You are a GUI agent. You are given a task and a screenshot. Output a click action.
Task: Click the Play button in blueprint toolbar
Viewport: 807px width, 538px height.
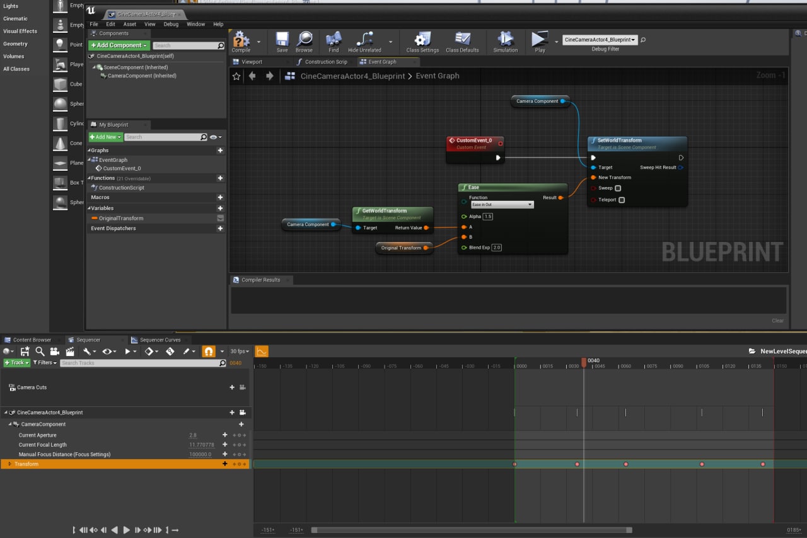540,42
